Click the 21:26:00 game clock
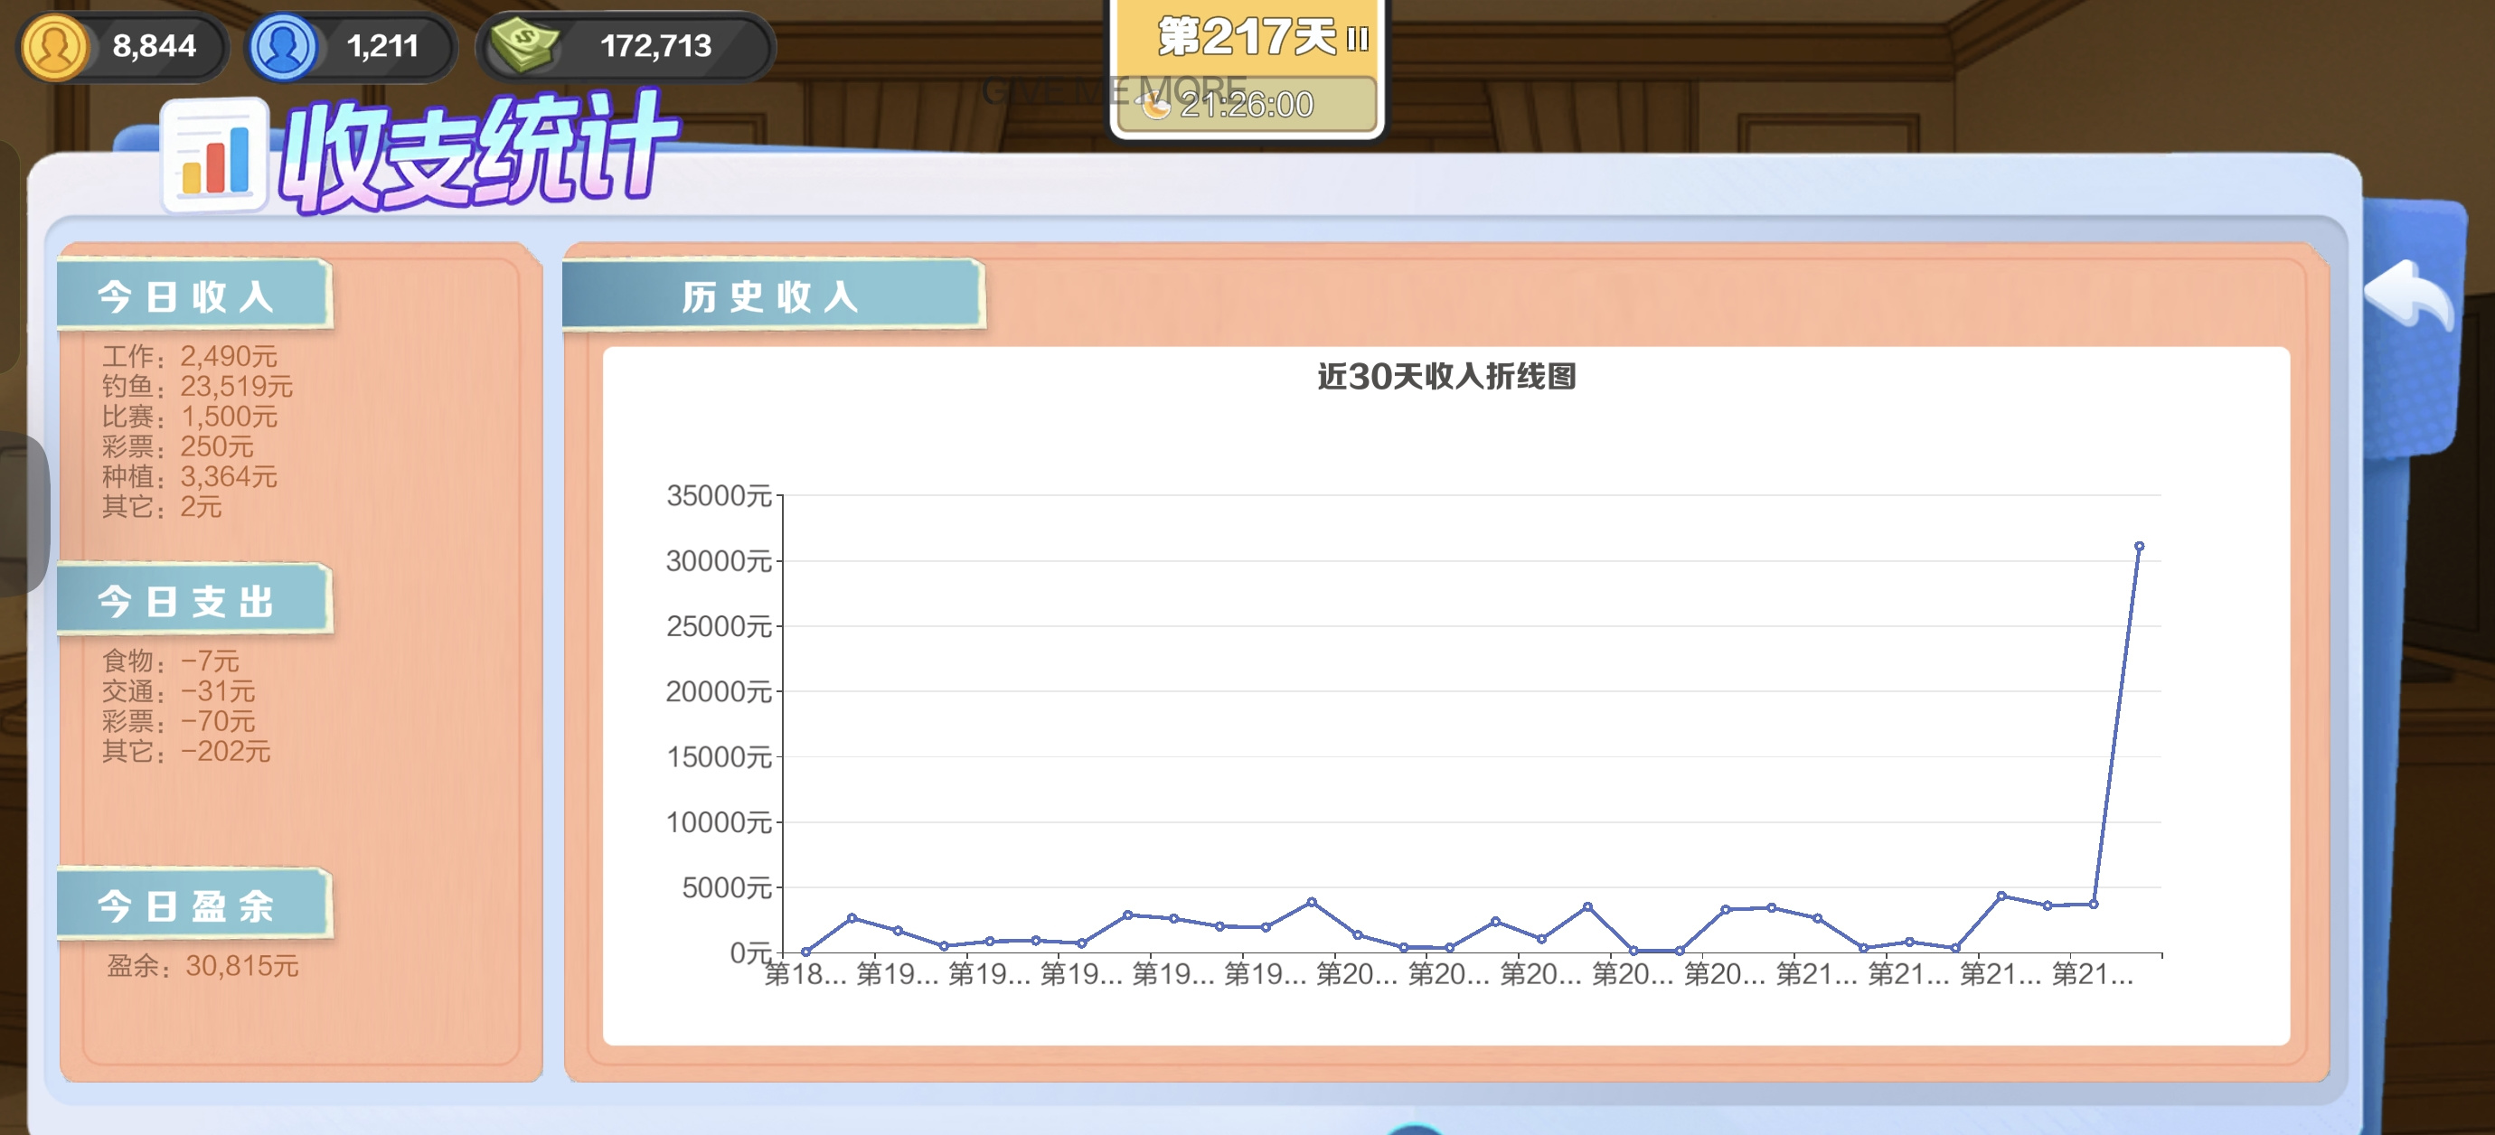Image resolution: width=2495 pixels, height=1135 pixels. pos(1247,105)
